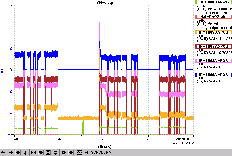
Task: Click the VAL=-0.000139 reading under IBC1H00BCMAVG
Action: (x=220, y=9)
